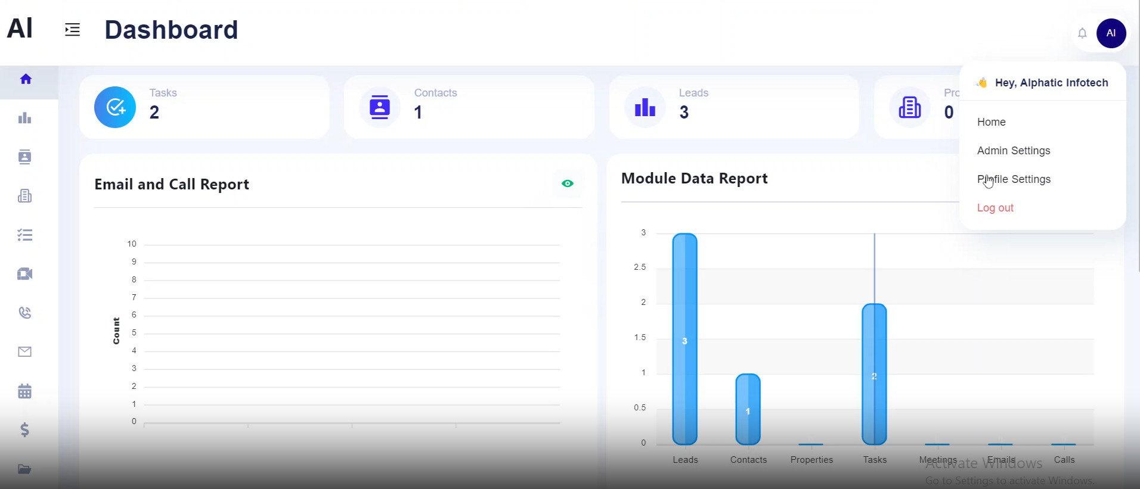Viewport: 1140px width, 489px height.
Task: Open Calendar icon in sidebar
Action: [24, 391]
